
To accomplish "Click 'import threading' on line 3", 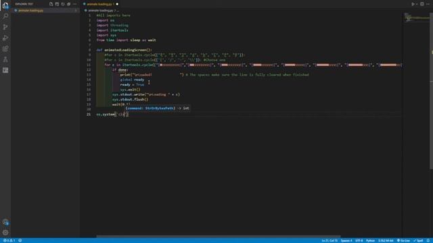I will pos(112,26).
